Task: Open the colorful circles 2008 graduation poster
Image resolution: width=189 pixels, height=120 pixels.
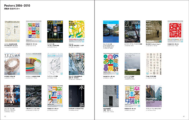Action: pos(111,64)
